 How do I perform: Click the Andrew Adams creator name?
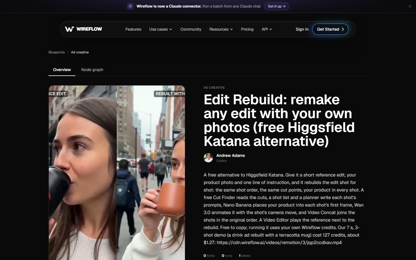(231, 155)
